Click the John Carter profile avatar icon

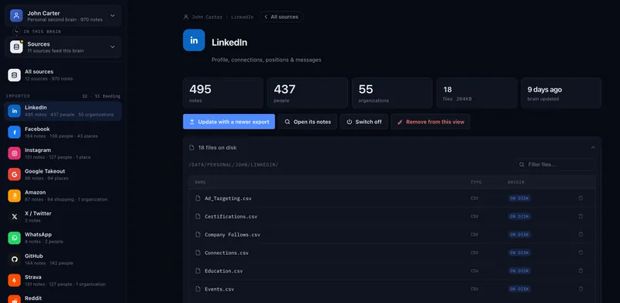(x=16, y=15)
